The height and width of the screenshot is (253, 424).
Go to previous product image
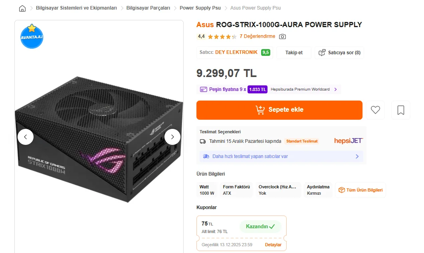[26, 137]
